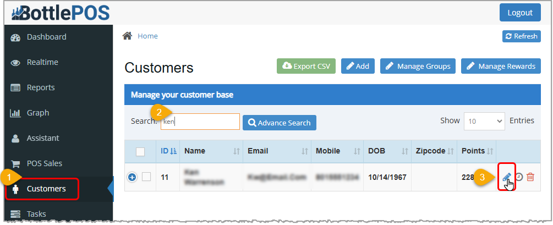Follow the Home breadcrumb link
The width and height of the screenshot is (553, 225).
(147, 36)
